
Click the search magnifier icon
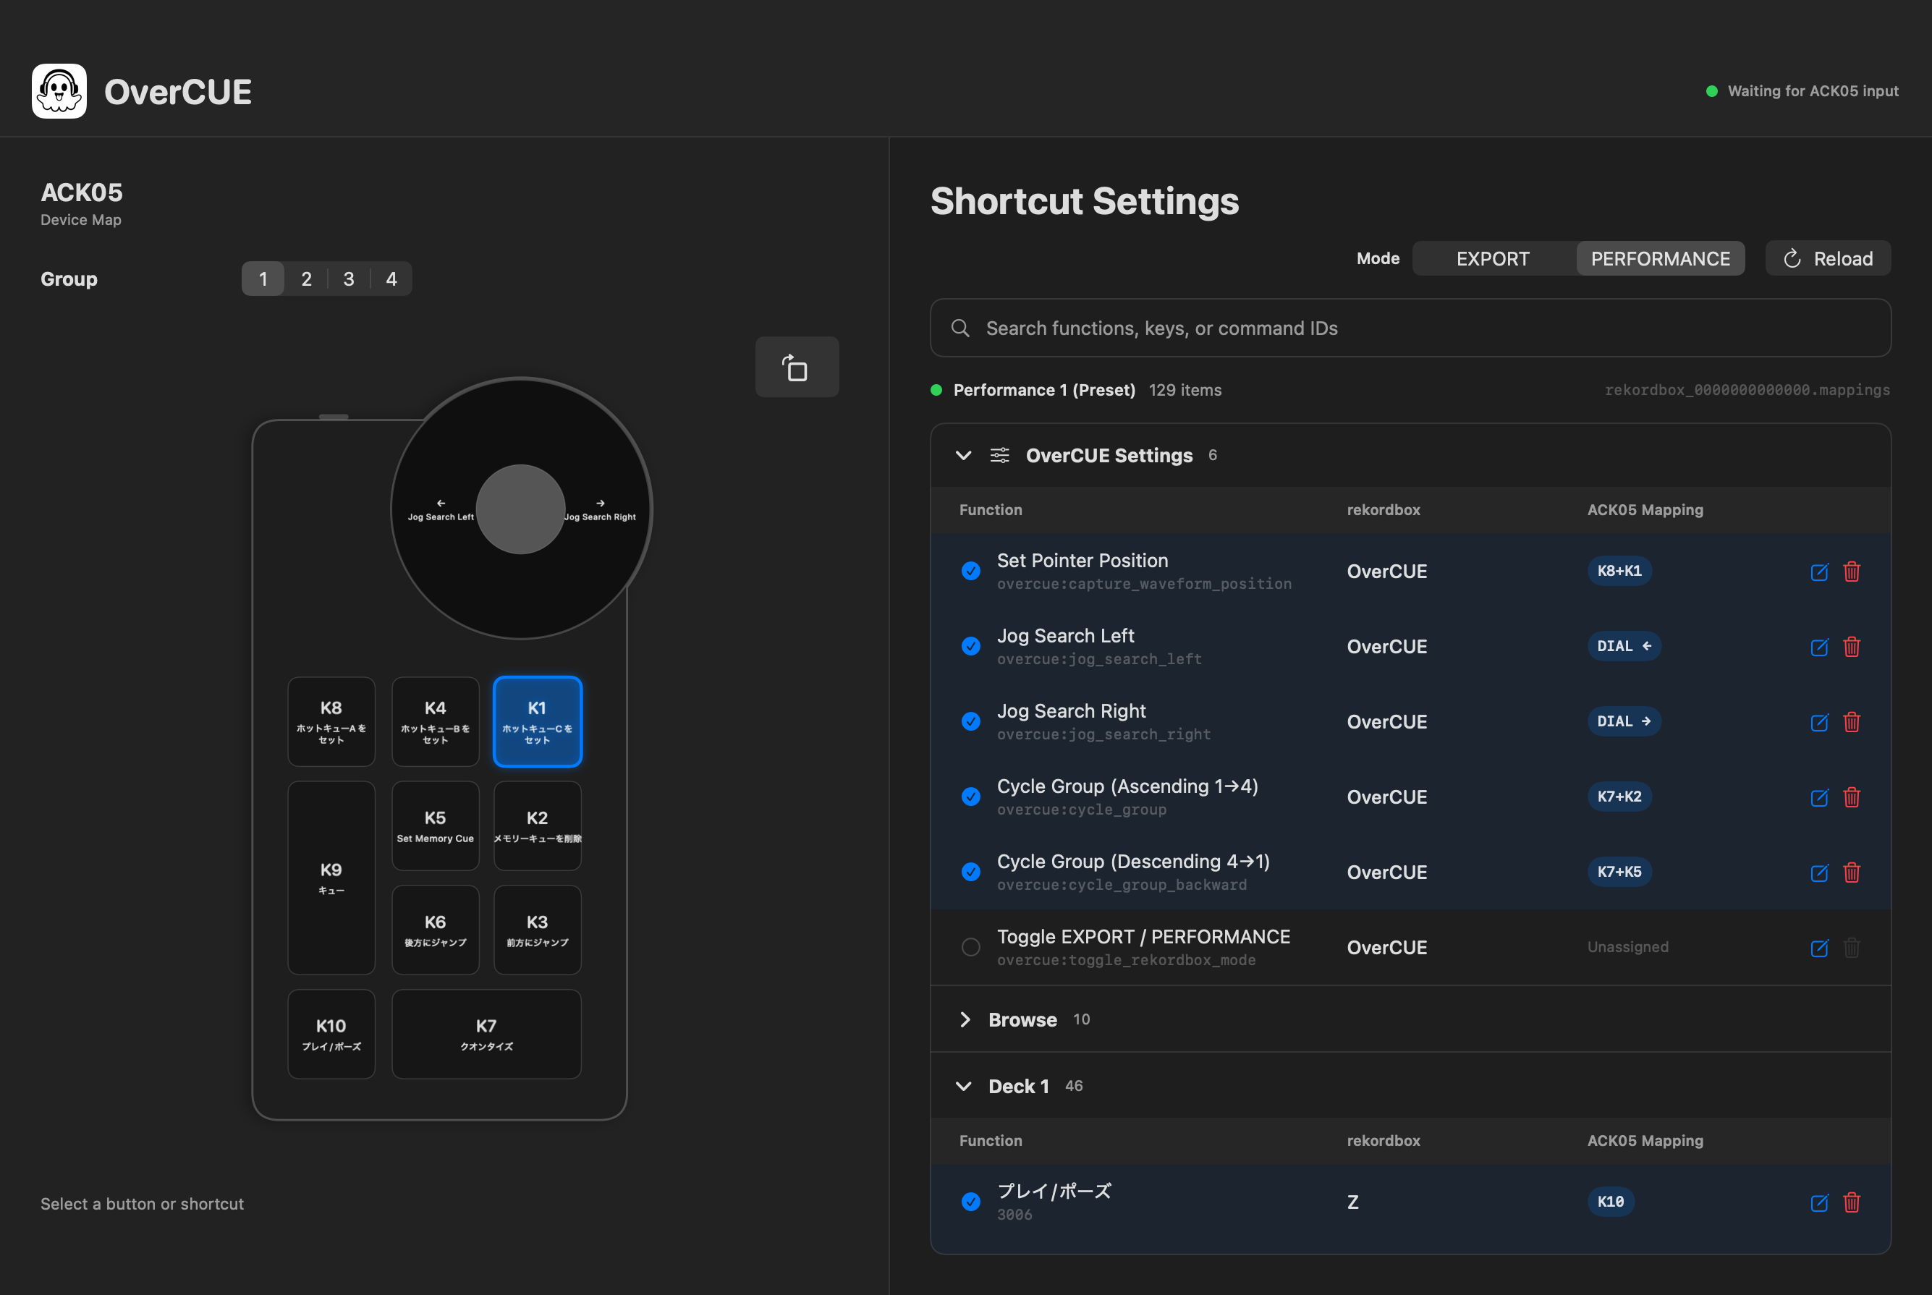pyautogui.click(x=959, y=328)
